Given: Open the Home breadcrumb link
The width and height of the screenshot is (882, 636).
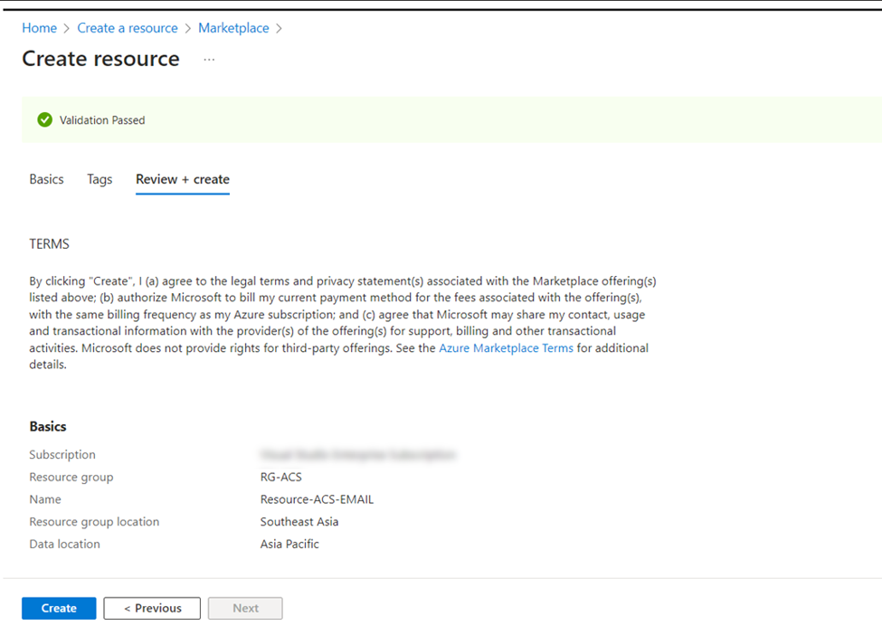Looking at the screenshot, I should [40, 28].
